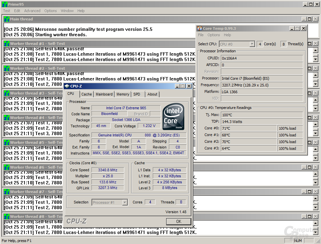Viewport: 321px width, 244px height.
Task: Open the Test menu in Prime95
Action: tap(7, 11)
